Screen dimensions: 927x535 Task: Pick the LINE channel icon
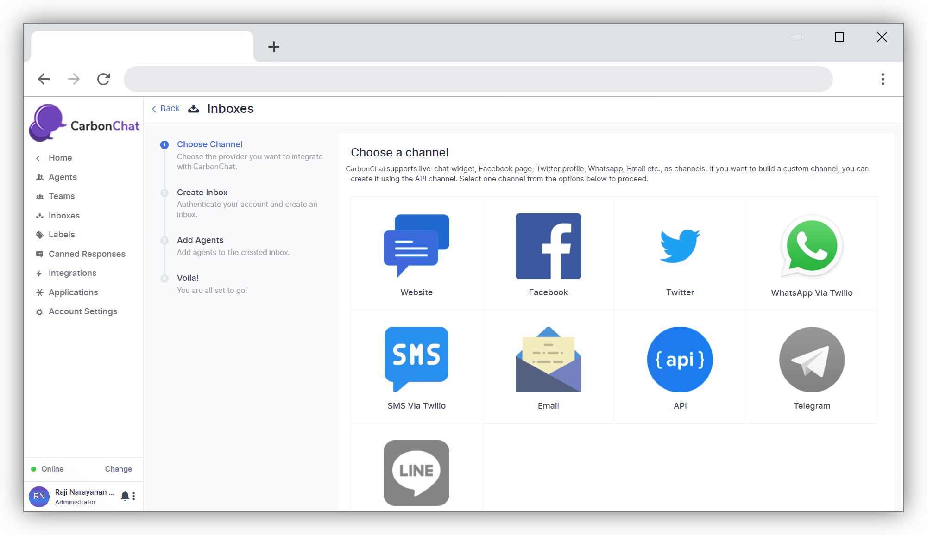416,473
